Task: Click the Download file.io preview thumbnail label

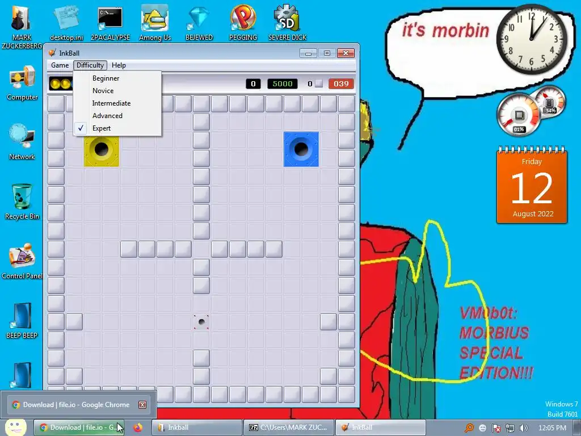Action: pyautogui.click(x=77, y=405)
